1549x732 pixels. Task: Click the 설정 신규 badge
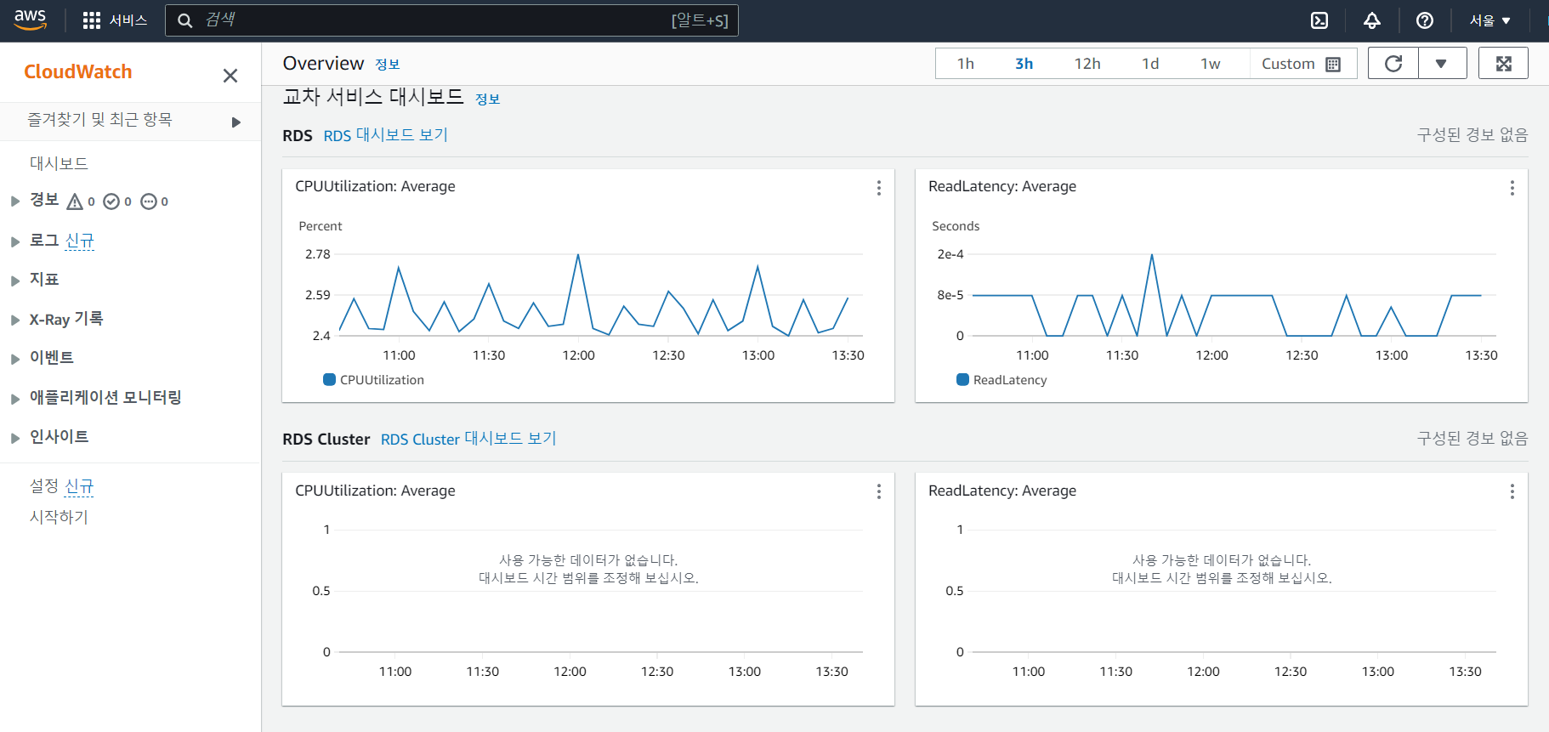(80, 485)
